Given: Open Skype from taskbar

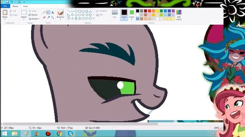Looking at the screenshot, I should (70, 134).
